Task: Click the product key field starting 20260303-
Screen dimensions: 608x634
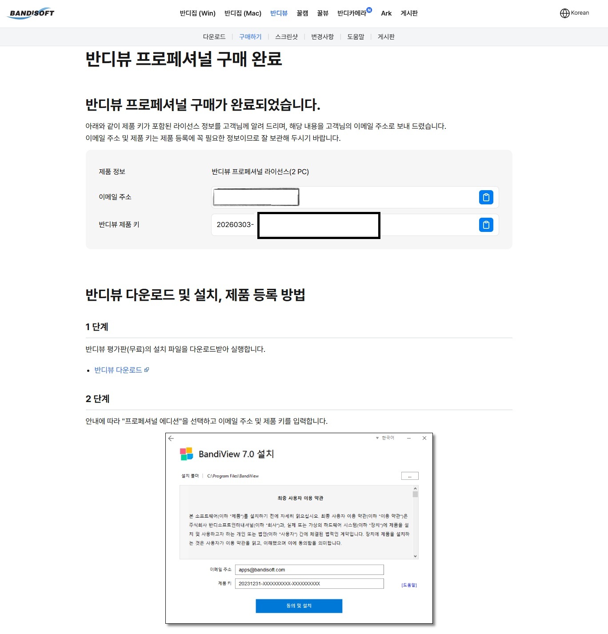Action: point(355,225)
